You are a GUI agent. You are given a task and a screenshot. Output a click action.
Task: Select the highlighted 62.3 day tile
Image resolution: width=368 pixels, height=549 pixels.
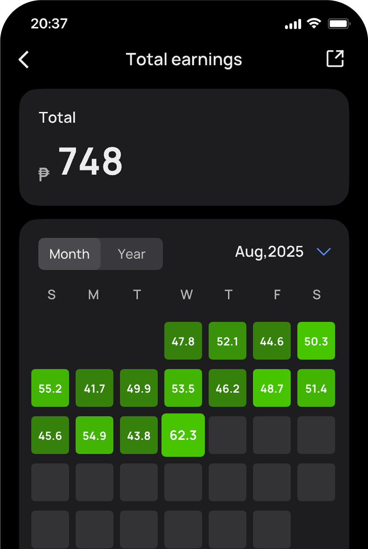(183, 435)
